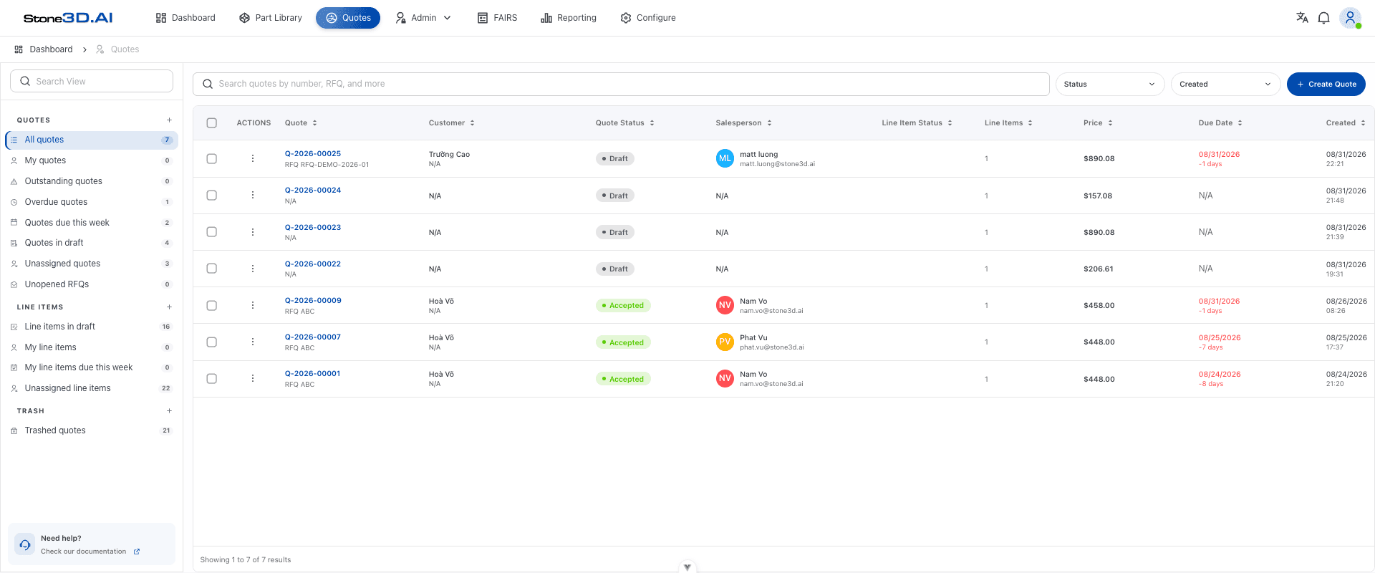Open actions menu for Q-2026-00025

click(x=253, y=158)
